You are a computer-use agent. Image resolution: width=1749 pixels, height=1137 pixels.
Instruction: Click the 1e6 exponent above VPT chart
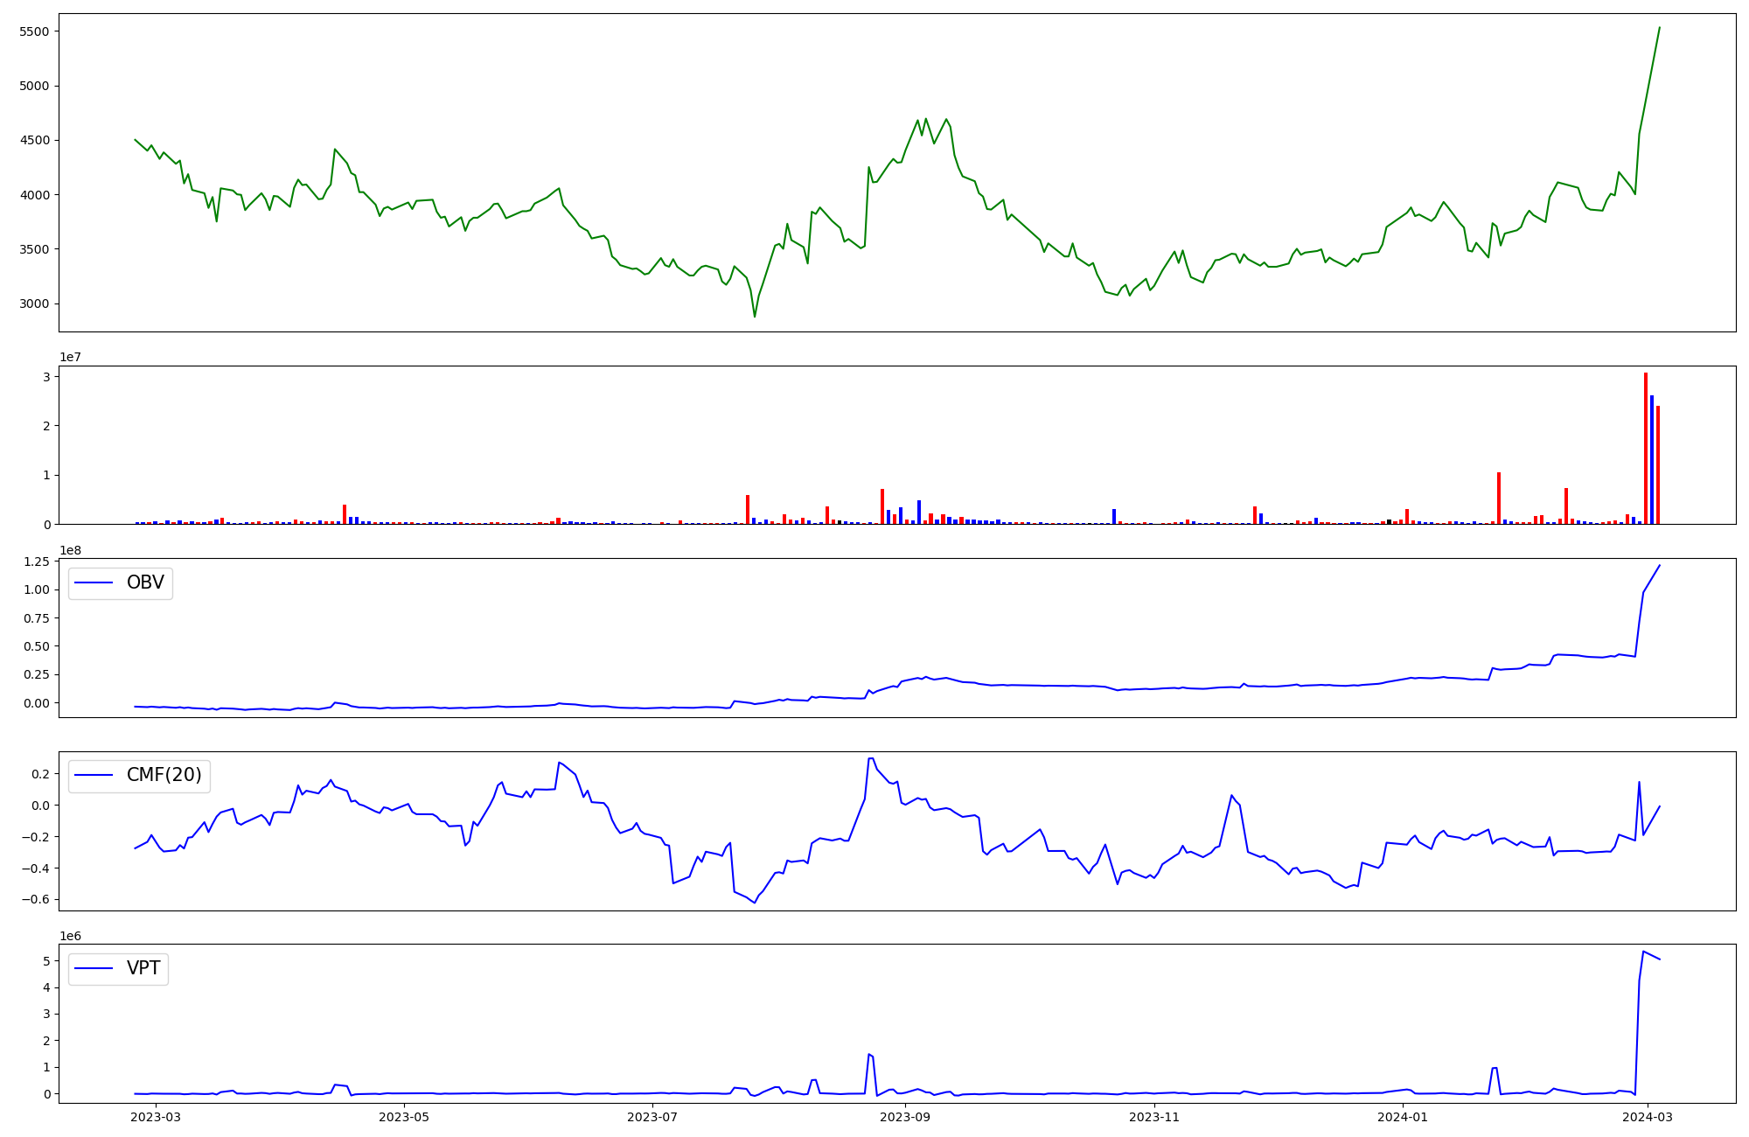pyautogui.click(x=71, y=936)
